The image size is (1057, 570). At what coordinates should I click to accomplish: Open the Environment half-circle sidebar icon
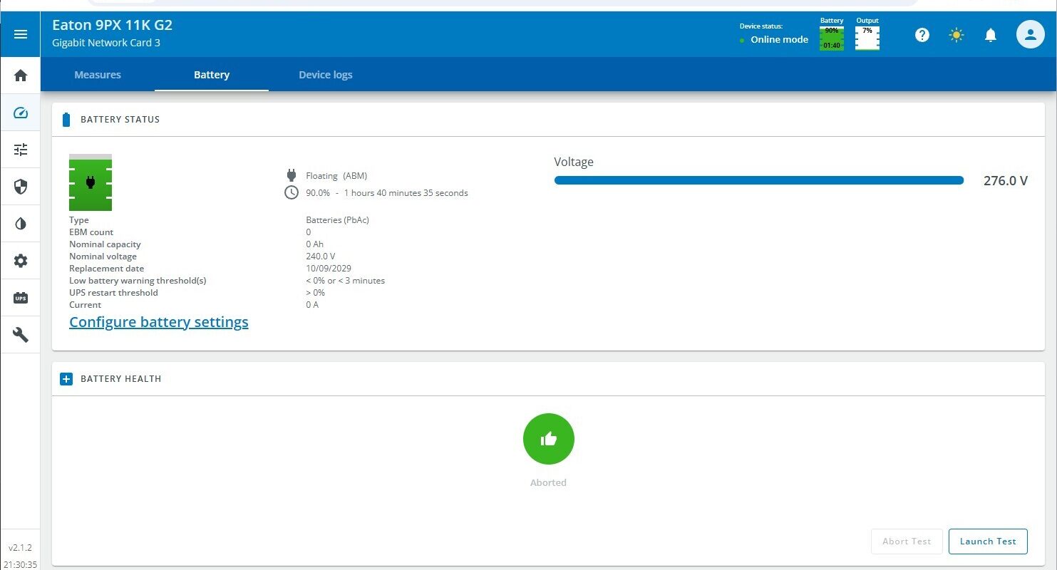pyautogui.click(x=21, y=224)
